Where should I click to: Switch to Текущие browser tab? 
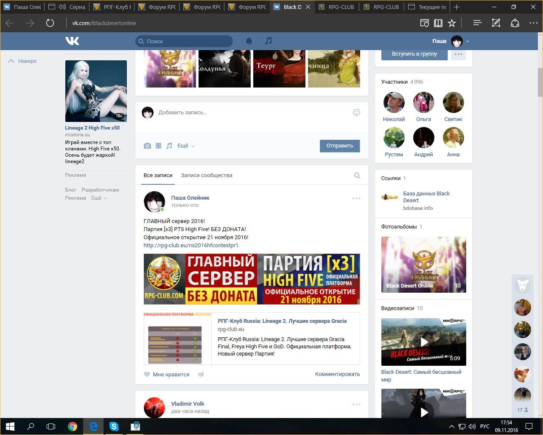427,7
